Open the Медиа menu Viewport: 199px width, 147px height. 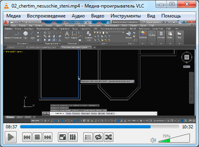click(x=13, y=16)
